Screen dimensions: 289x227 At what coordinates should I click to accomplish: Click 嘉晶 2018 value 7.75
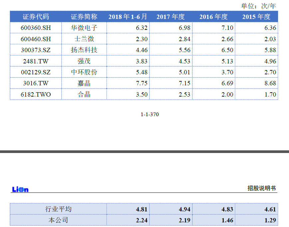tap(142, 83)
